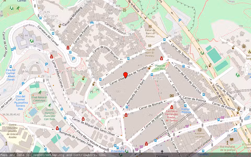Click the playground icon inside building 42-44
Screen dimensions: 251x157
tap(32, 41)
